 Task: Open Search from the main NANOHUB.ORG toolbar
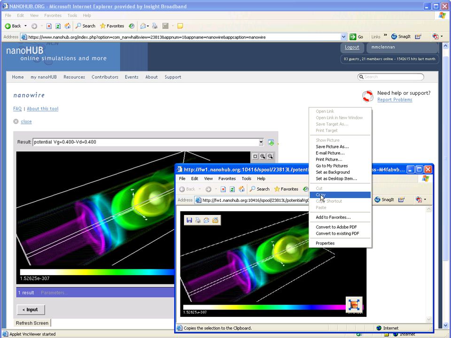(86, 26)
